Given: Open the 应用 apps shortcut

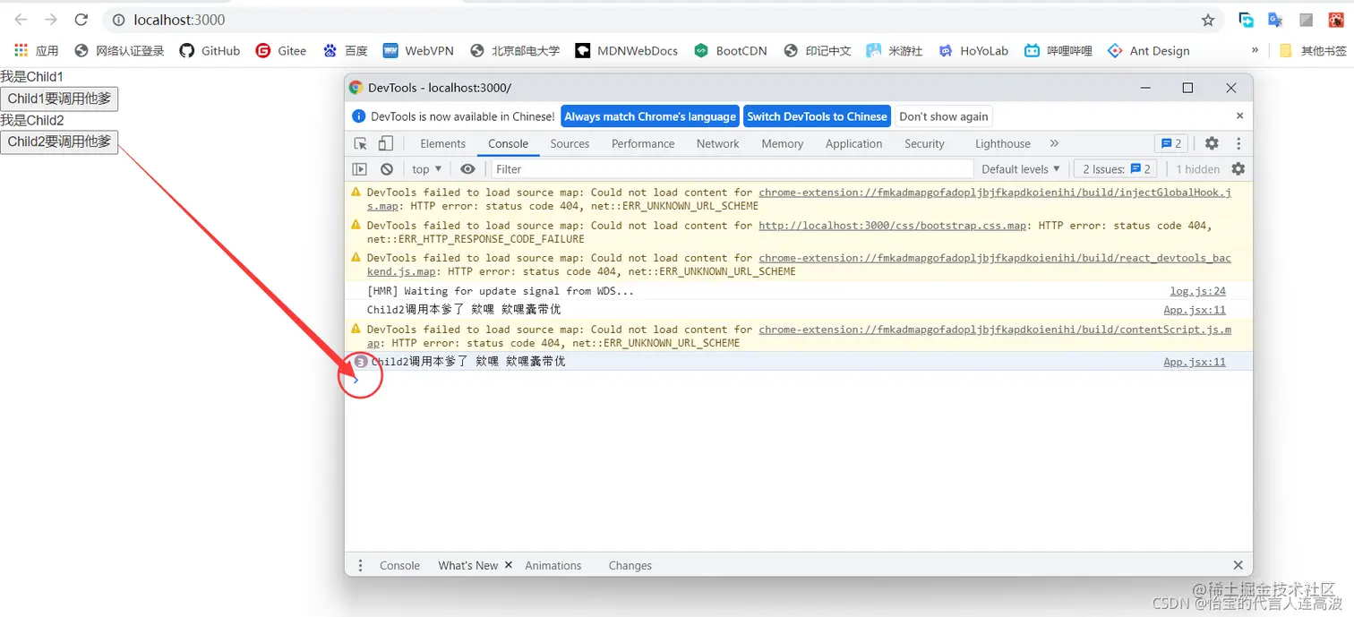Looking at the screenshot, I should click(x=37, y=51).
